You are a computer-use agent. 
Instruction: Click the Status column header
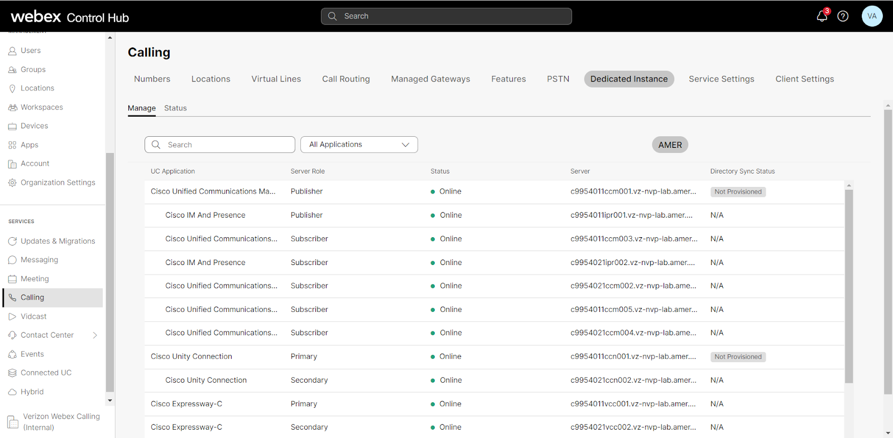point(440,171)
